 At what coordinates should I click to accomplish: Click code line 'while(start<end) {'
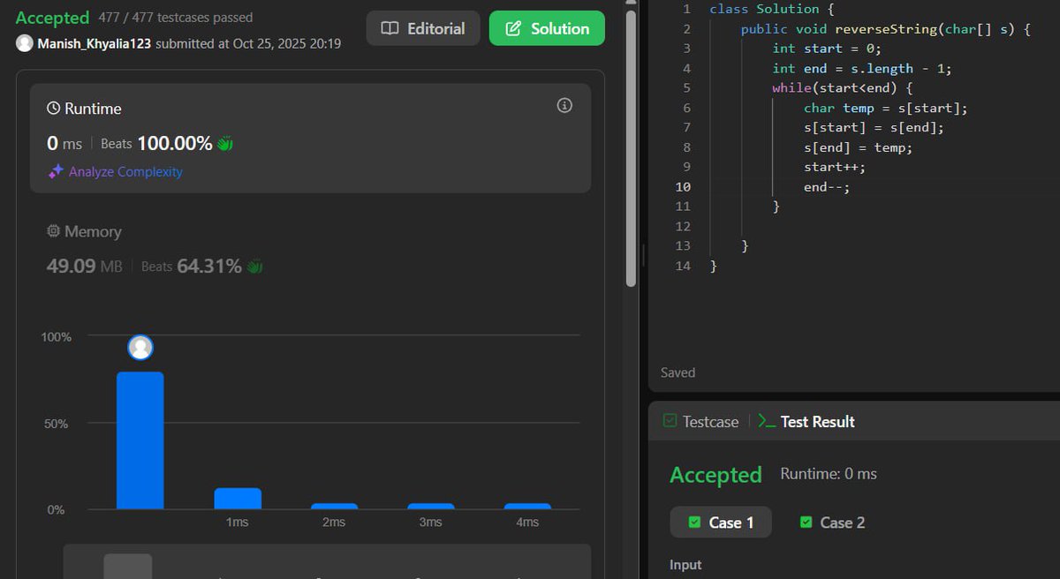842,88
